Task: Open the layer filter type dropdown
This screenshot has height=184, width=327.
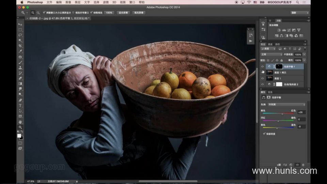Action: pyautogui.click(x=268, y=49)
